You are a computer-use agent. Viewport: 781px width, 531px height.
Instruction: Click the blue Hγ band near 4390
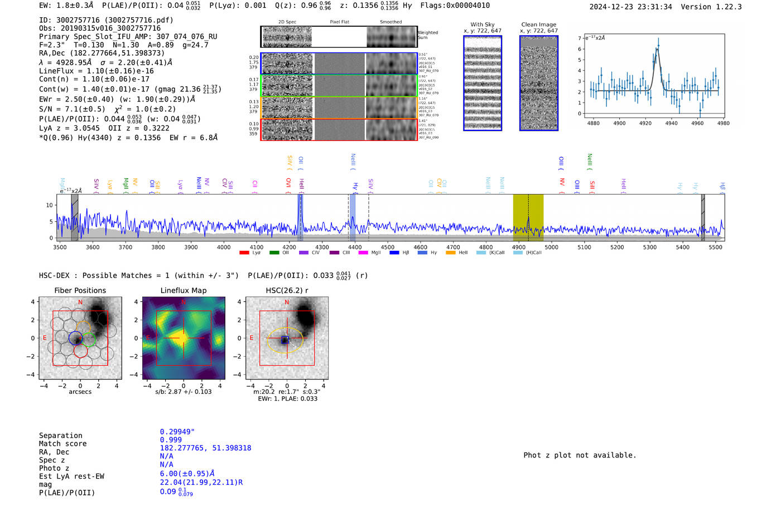pyautogui.click(x=353, y=217)
